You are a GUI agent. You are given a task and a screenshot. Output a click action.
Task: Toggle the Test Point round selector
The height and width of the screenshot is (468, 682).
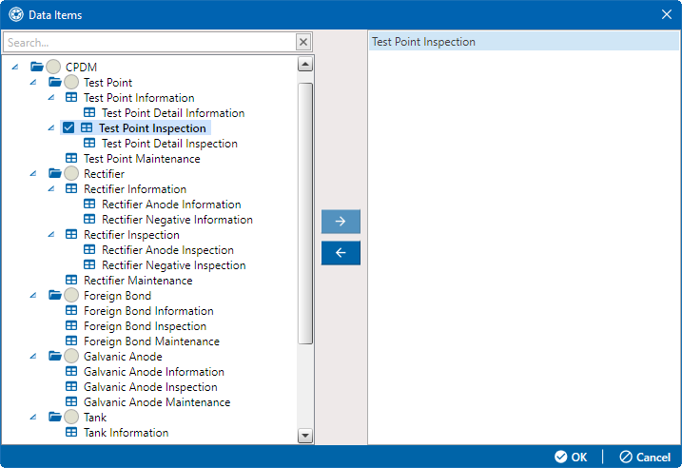pyautogui.click(x=71, y=82)
